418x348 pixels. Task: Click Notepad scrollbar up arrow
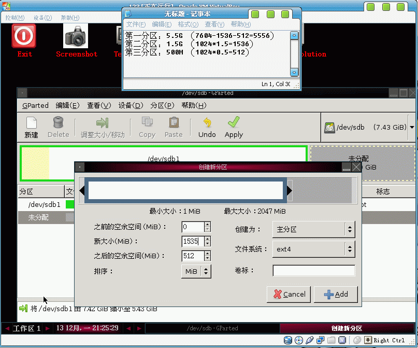tap(294, 35)
